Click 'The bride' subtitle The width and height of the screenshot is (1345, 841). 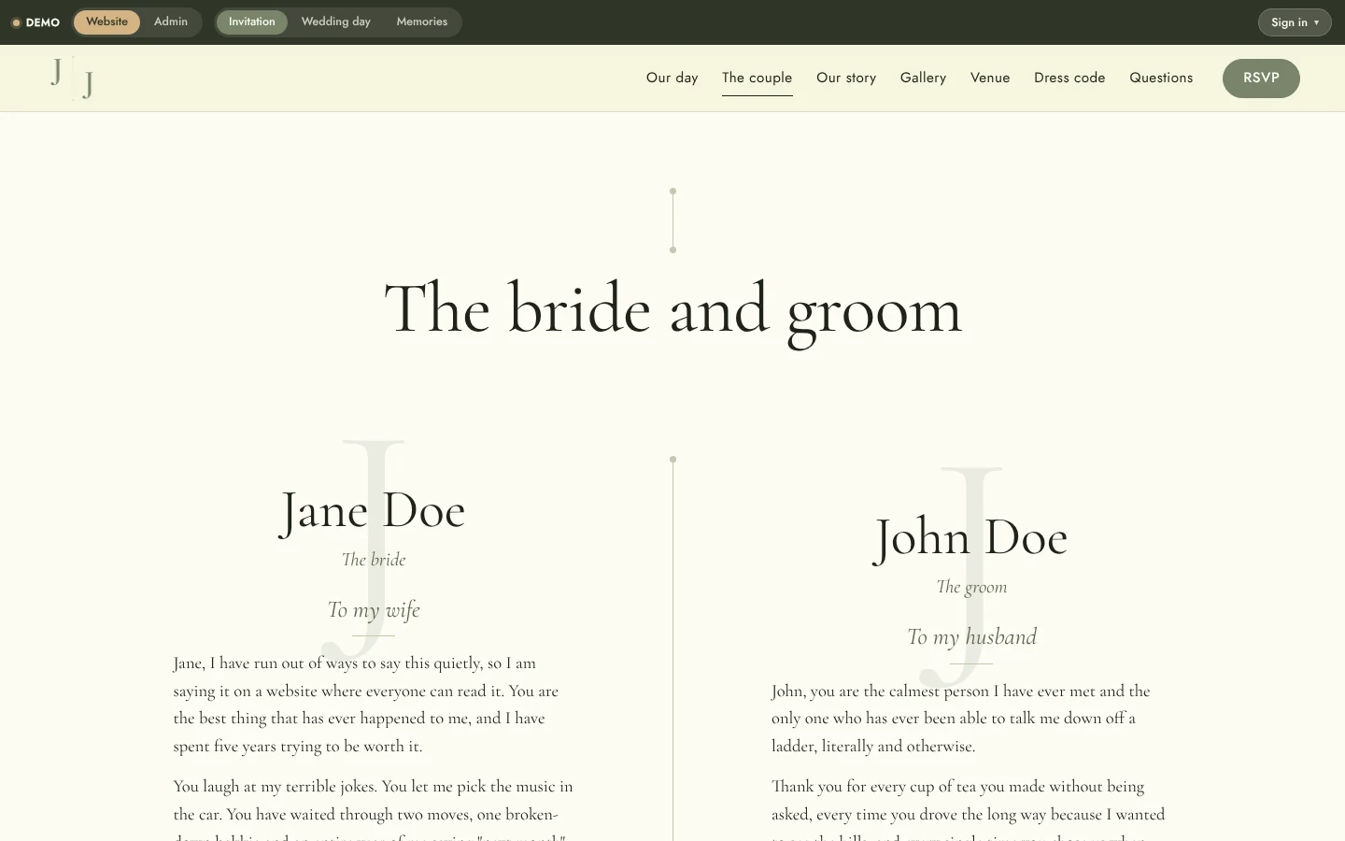point(374,560)
